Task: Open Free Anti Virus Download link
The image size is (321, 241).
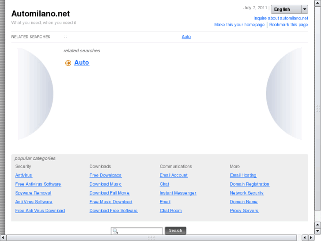Action: click(x=40, y=210)
